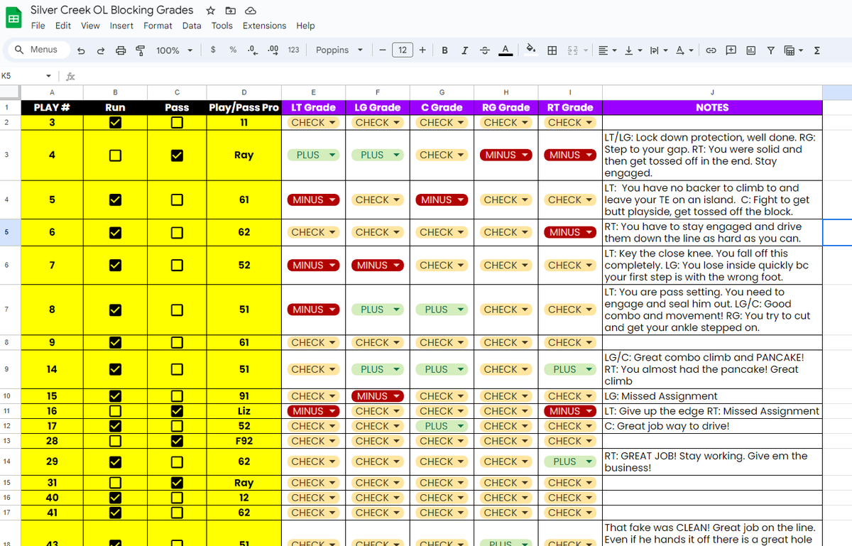This screenshot has width=852, height=546.
Task: Decrease font size with minus button
Action: (x=382, y=50)
